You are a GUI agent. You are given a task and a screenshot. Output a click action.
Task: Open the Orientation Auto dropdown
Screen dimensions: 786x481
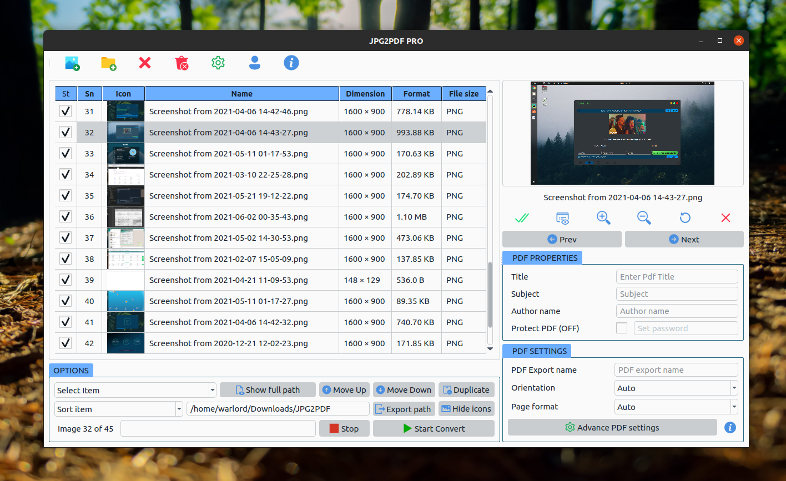pos(677,388)
